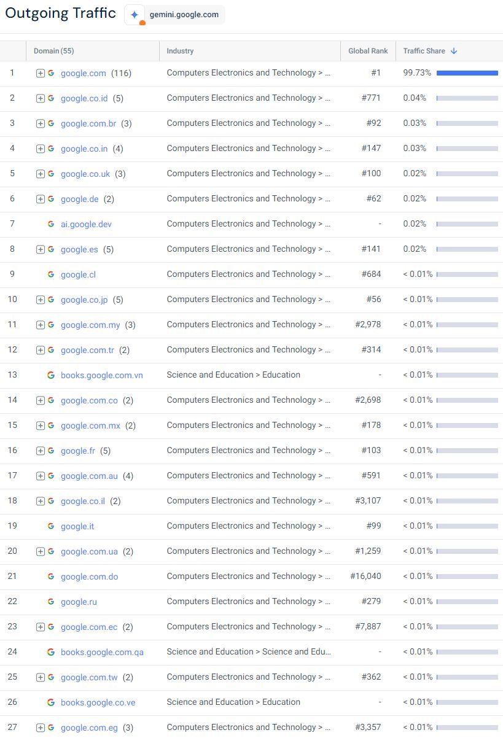Screen dimensions: 503x738
Task: Expand the google.com.eg domain group
Action: [41, 728]
